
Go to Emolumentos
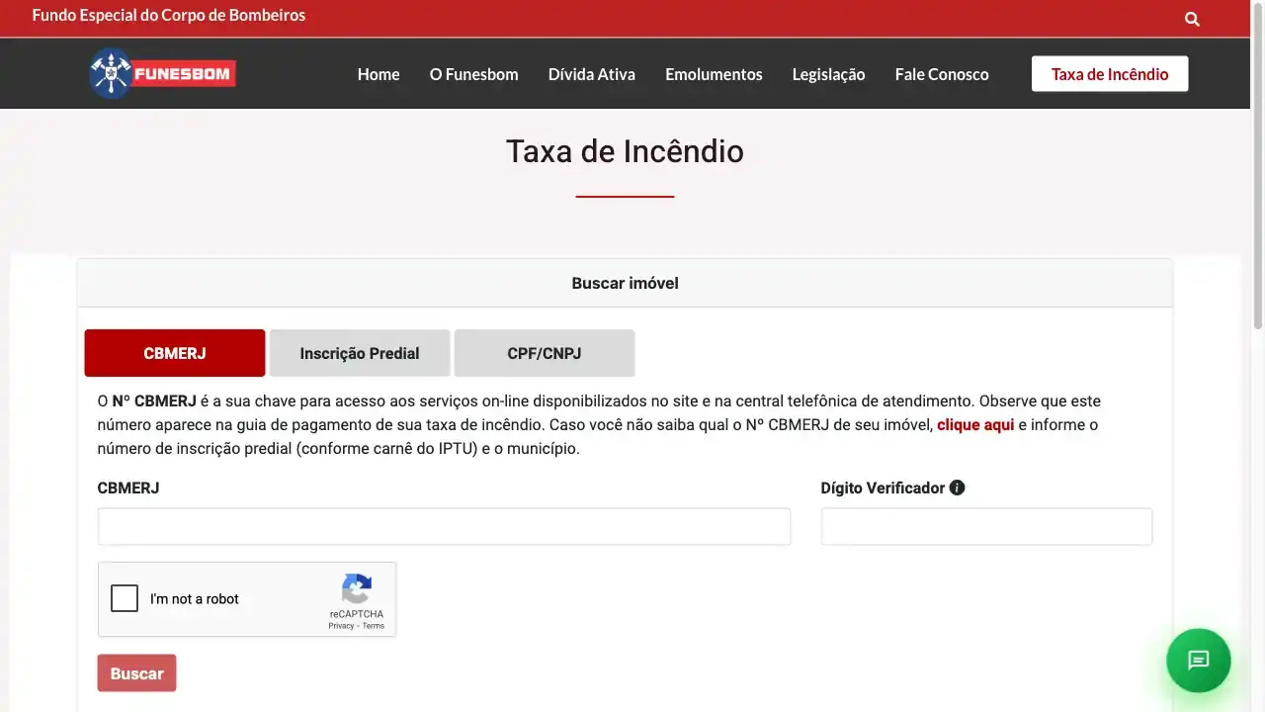714,74
